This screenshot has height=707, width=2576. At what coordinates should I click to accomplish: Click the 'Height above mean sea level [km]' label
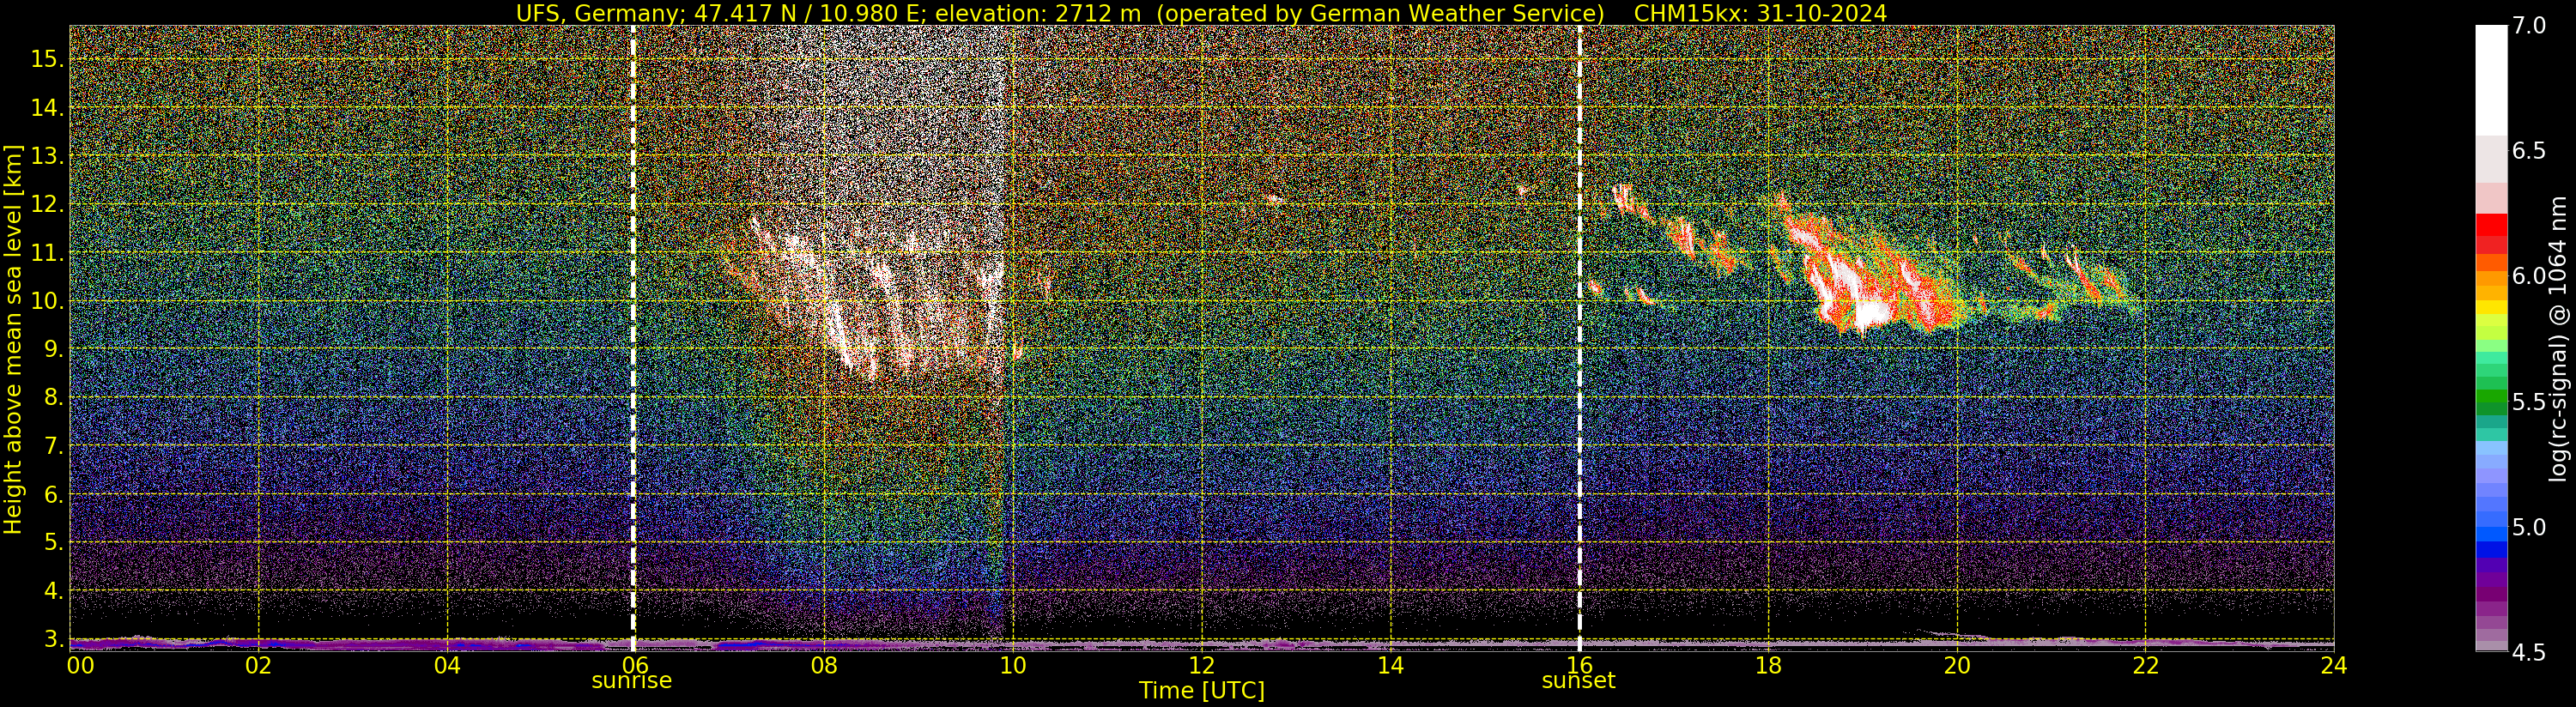click(13, 339)
